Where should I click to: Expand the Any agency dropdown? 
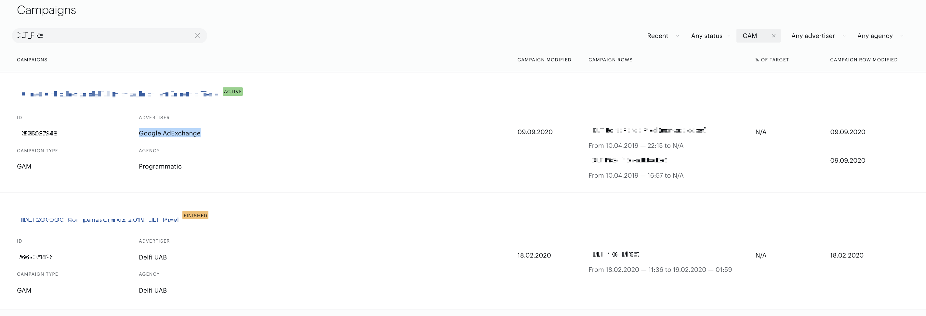pyautogui.click(x=880, y=36)
